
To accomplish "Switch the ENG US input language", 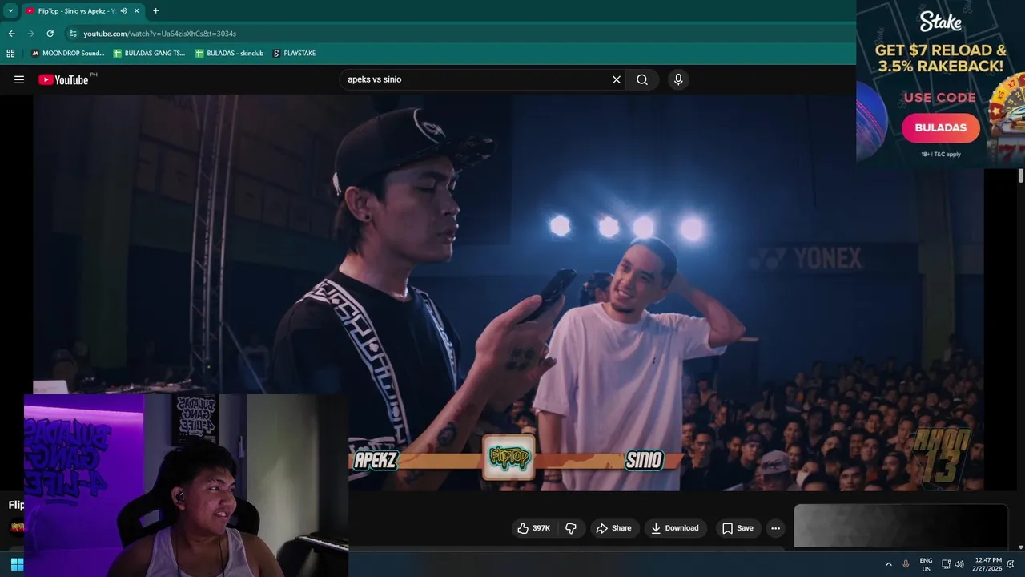I will (926, 564).
